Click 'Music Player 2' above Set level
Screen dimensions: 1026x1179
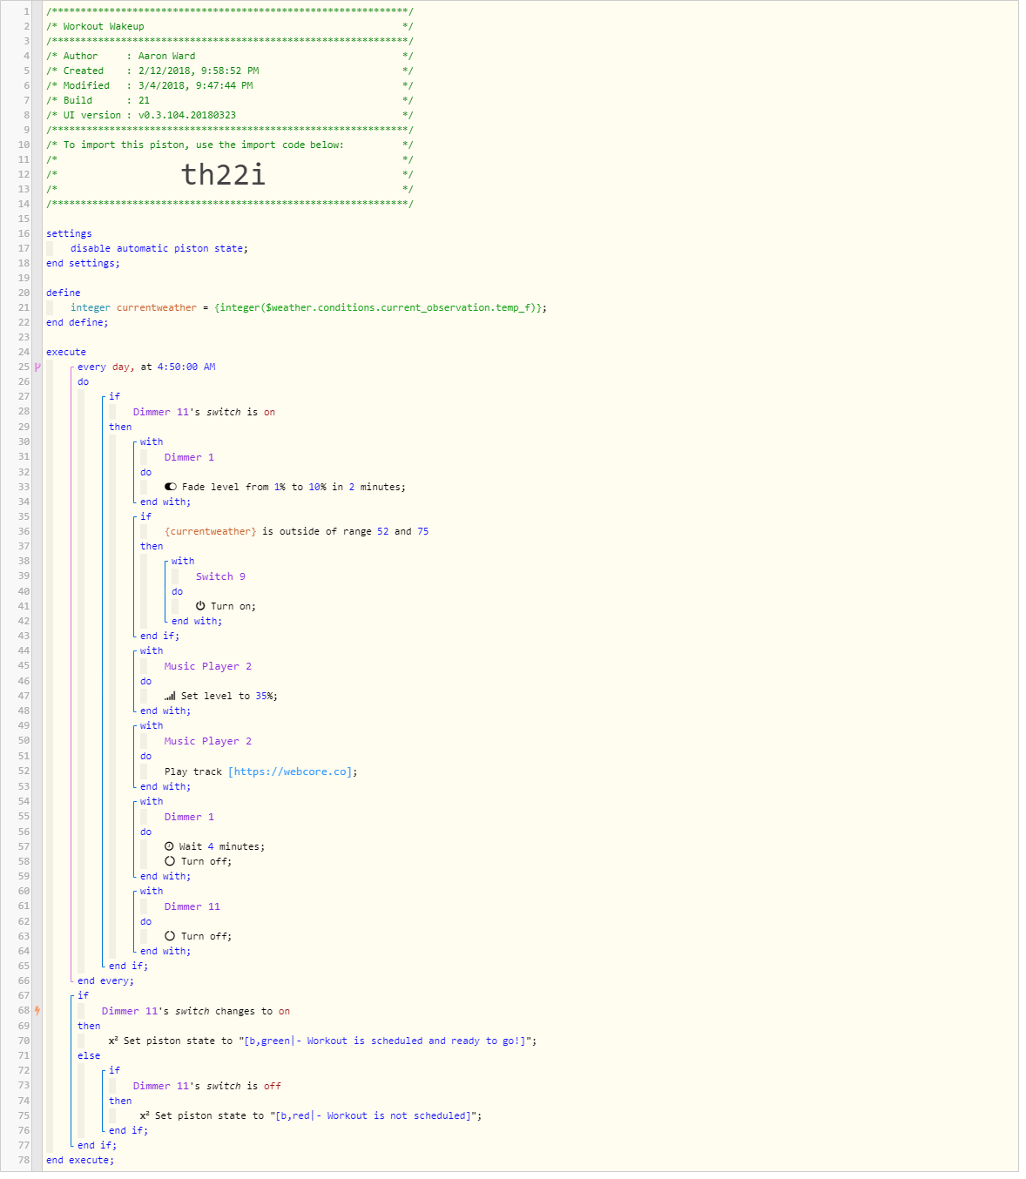tap(208, 666)
